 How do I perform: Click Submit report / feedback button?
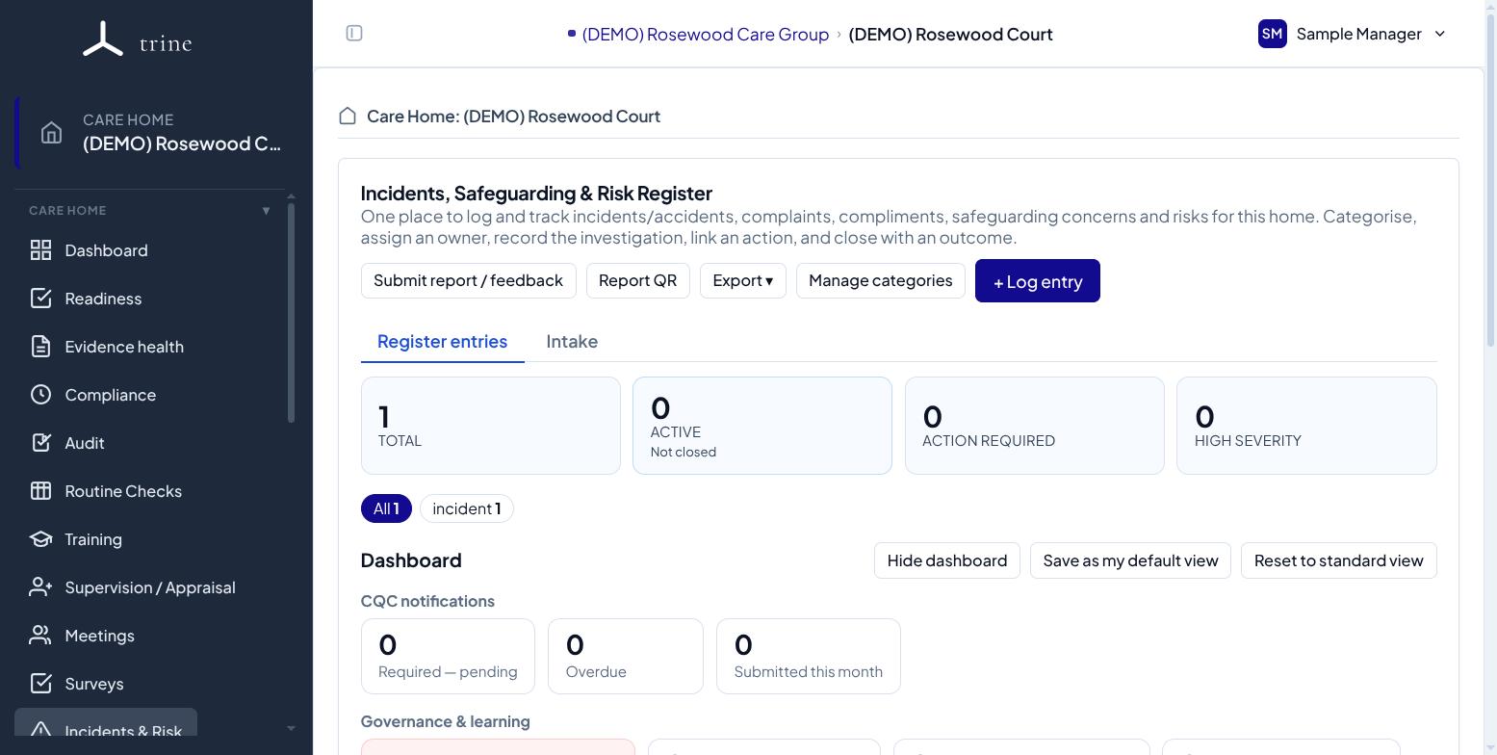coord(468,280)
